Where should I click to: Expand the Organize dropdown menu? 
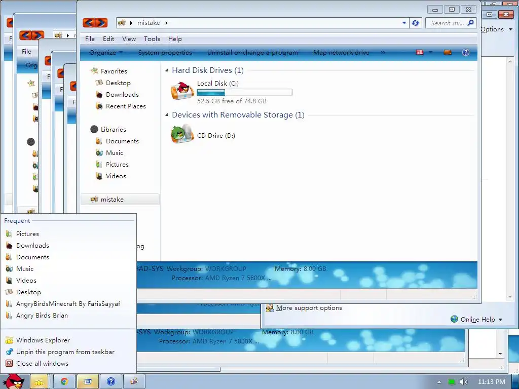tap(106, 52)
